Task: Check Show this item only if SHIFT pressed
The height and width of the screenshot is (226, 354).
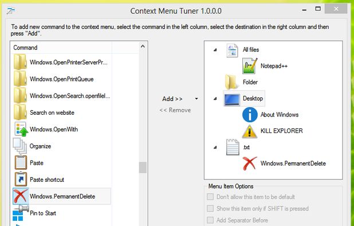Action: point(210,208)
